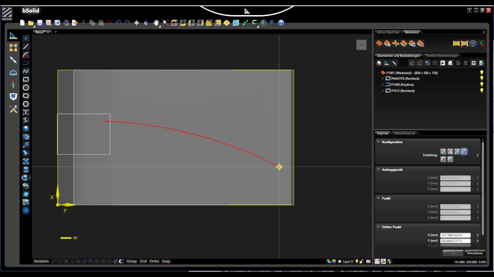Expand the P1012 (Rechteck) tree node
The image size is (494, 277).
(383, 91)
